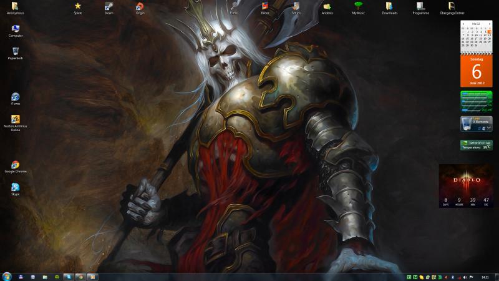Open the Papierkorb recycle bin
499x281 pixels.
pos(16,52)
